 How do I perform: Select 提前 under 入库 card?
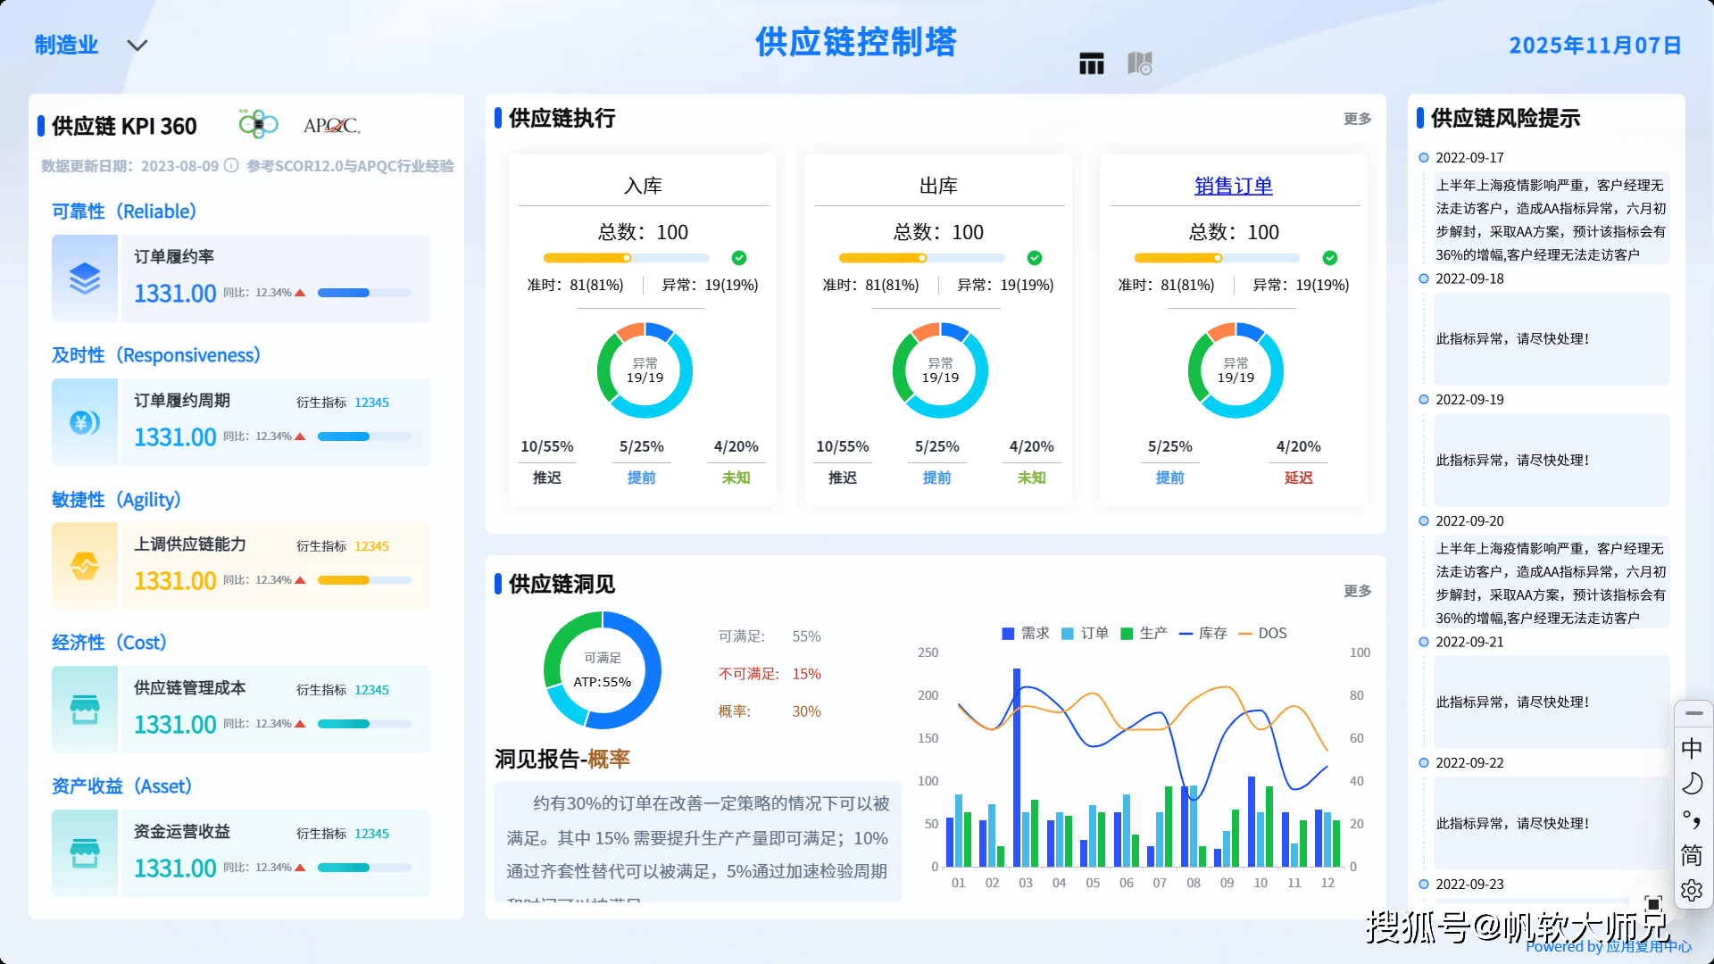(641, 478)
